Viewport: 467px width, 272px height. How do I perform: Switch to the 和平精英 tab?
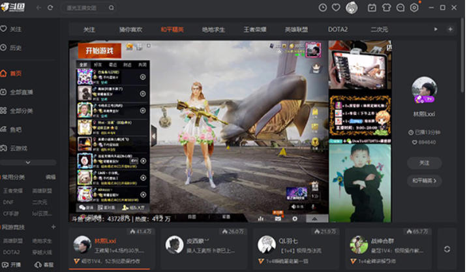coord(172,29)
